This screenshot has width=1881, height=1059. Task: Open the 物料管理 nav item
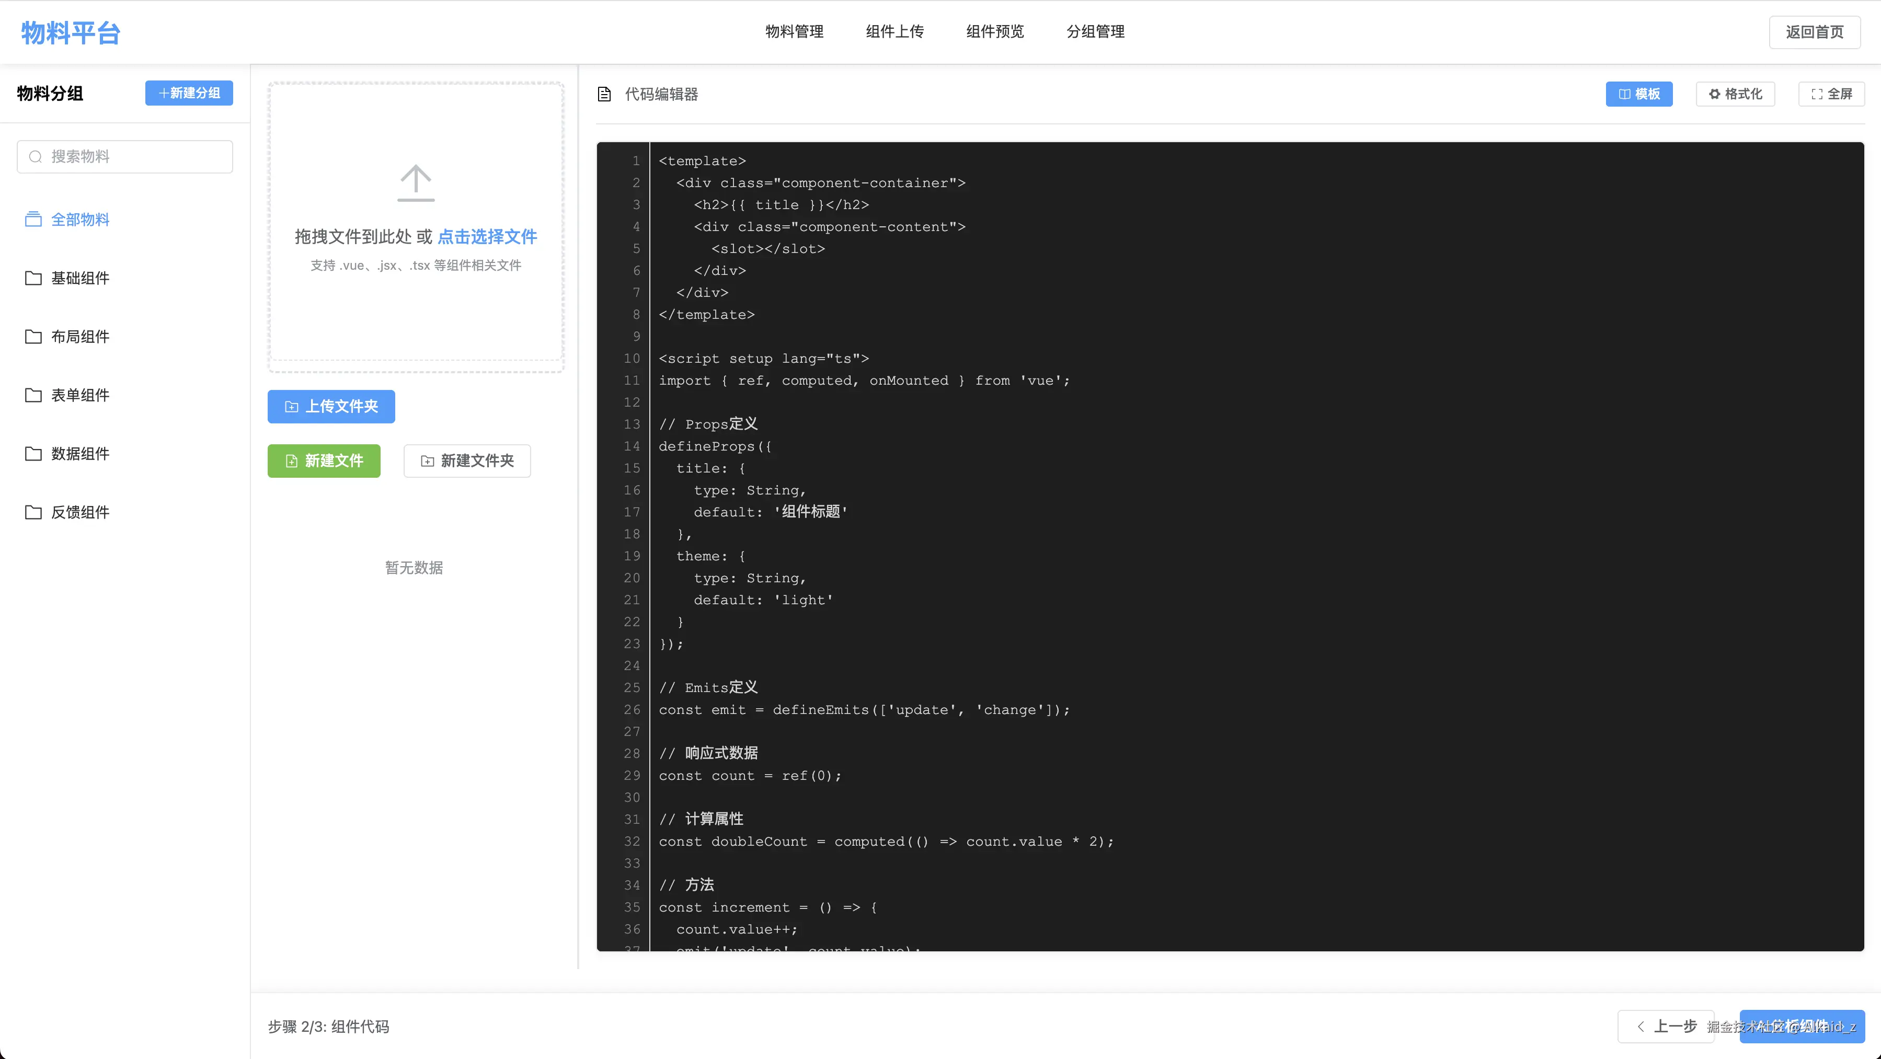click(794, 31)
